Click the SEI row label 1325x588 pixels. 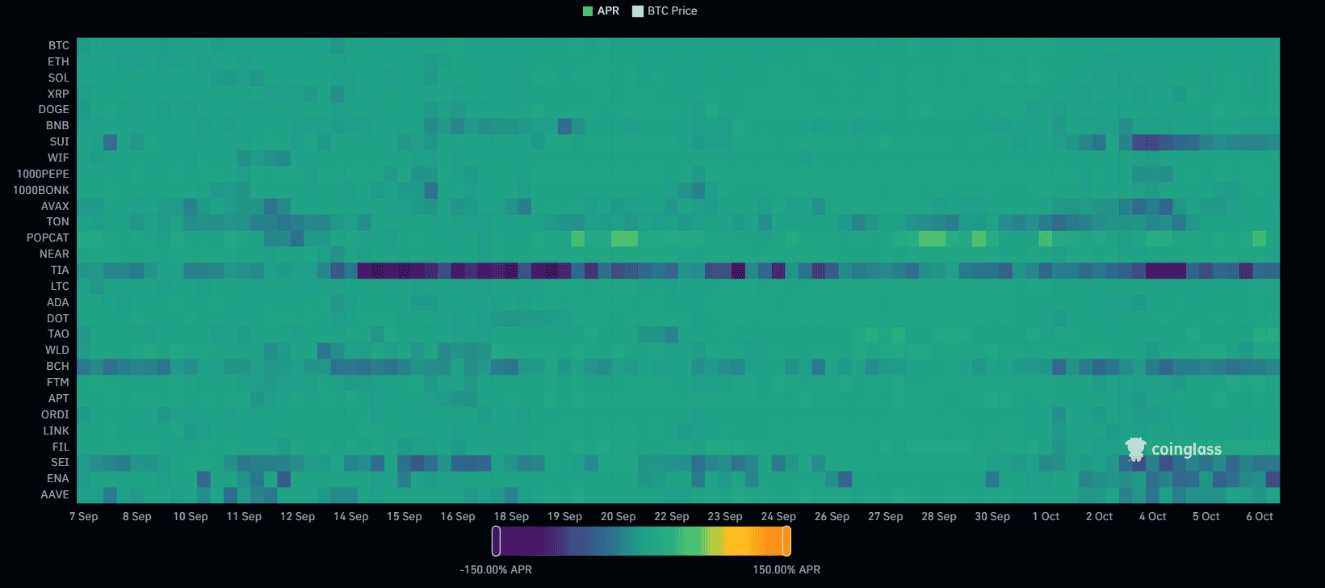[x=61, y=462]
